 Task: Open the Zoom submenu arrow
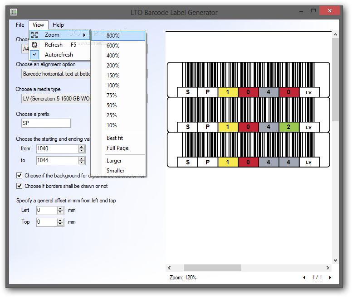tap(84, 35)
